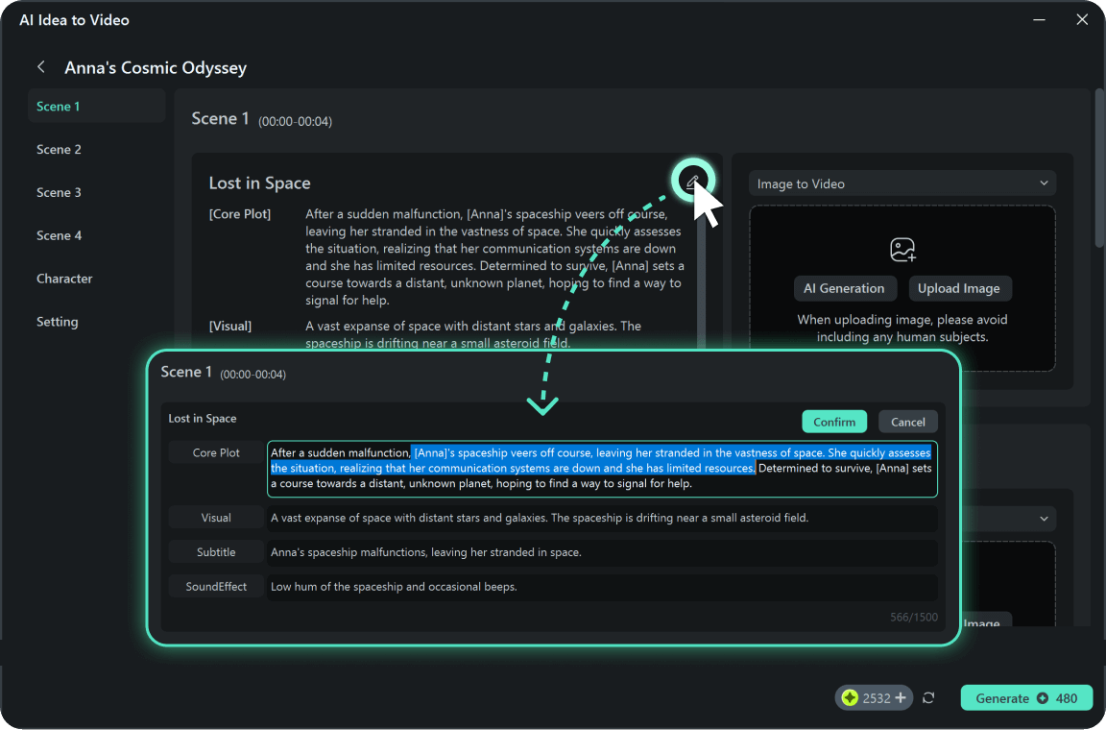
Task: Switch to Scene 2
Action: 59,150
